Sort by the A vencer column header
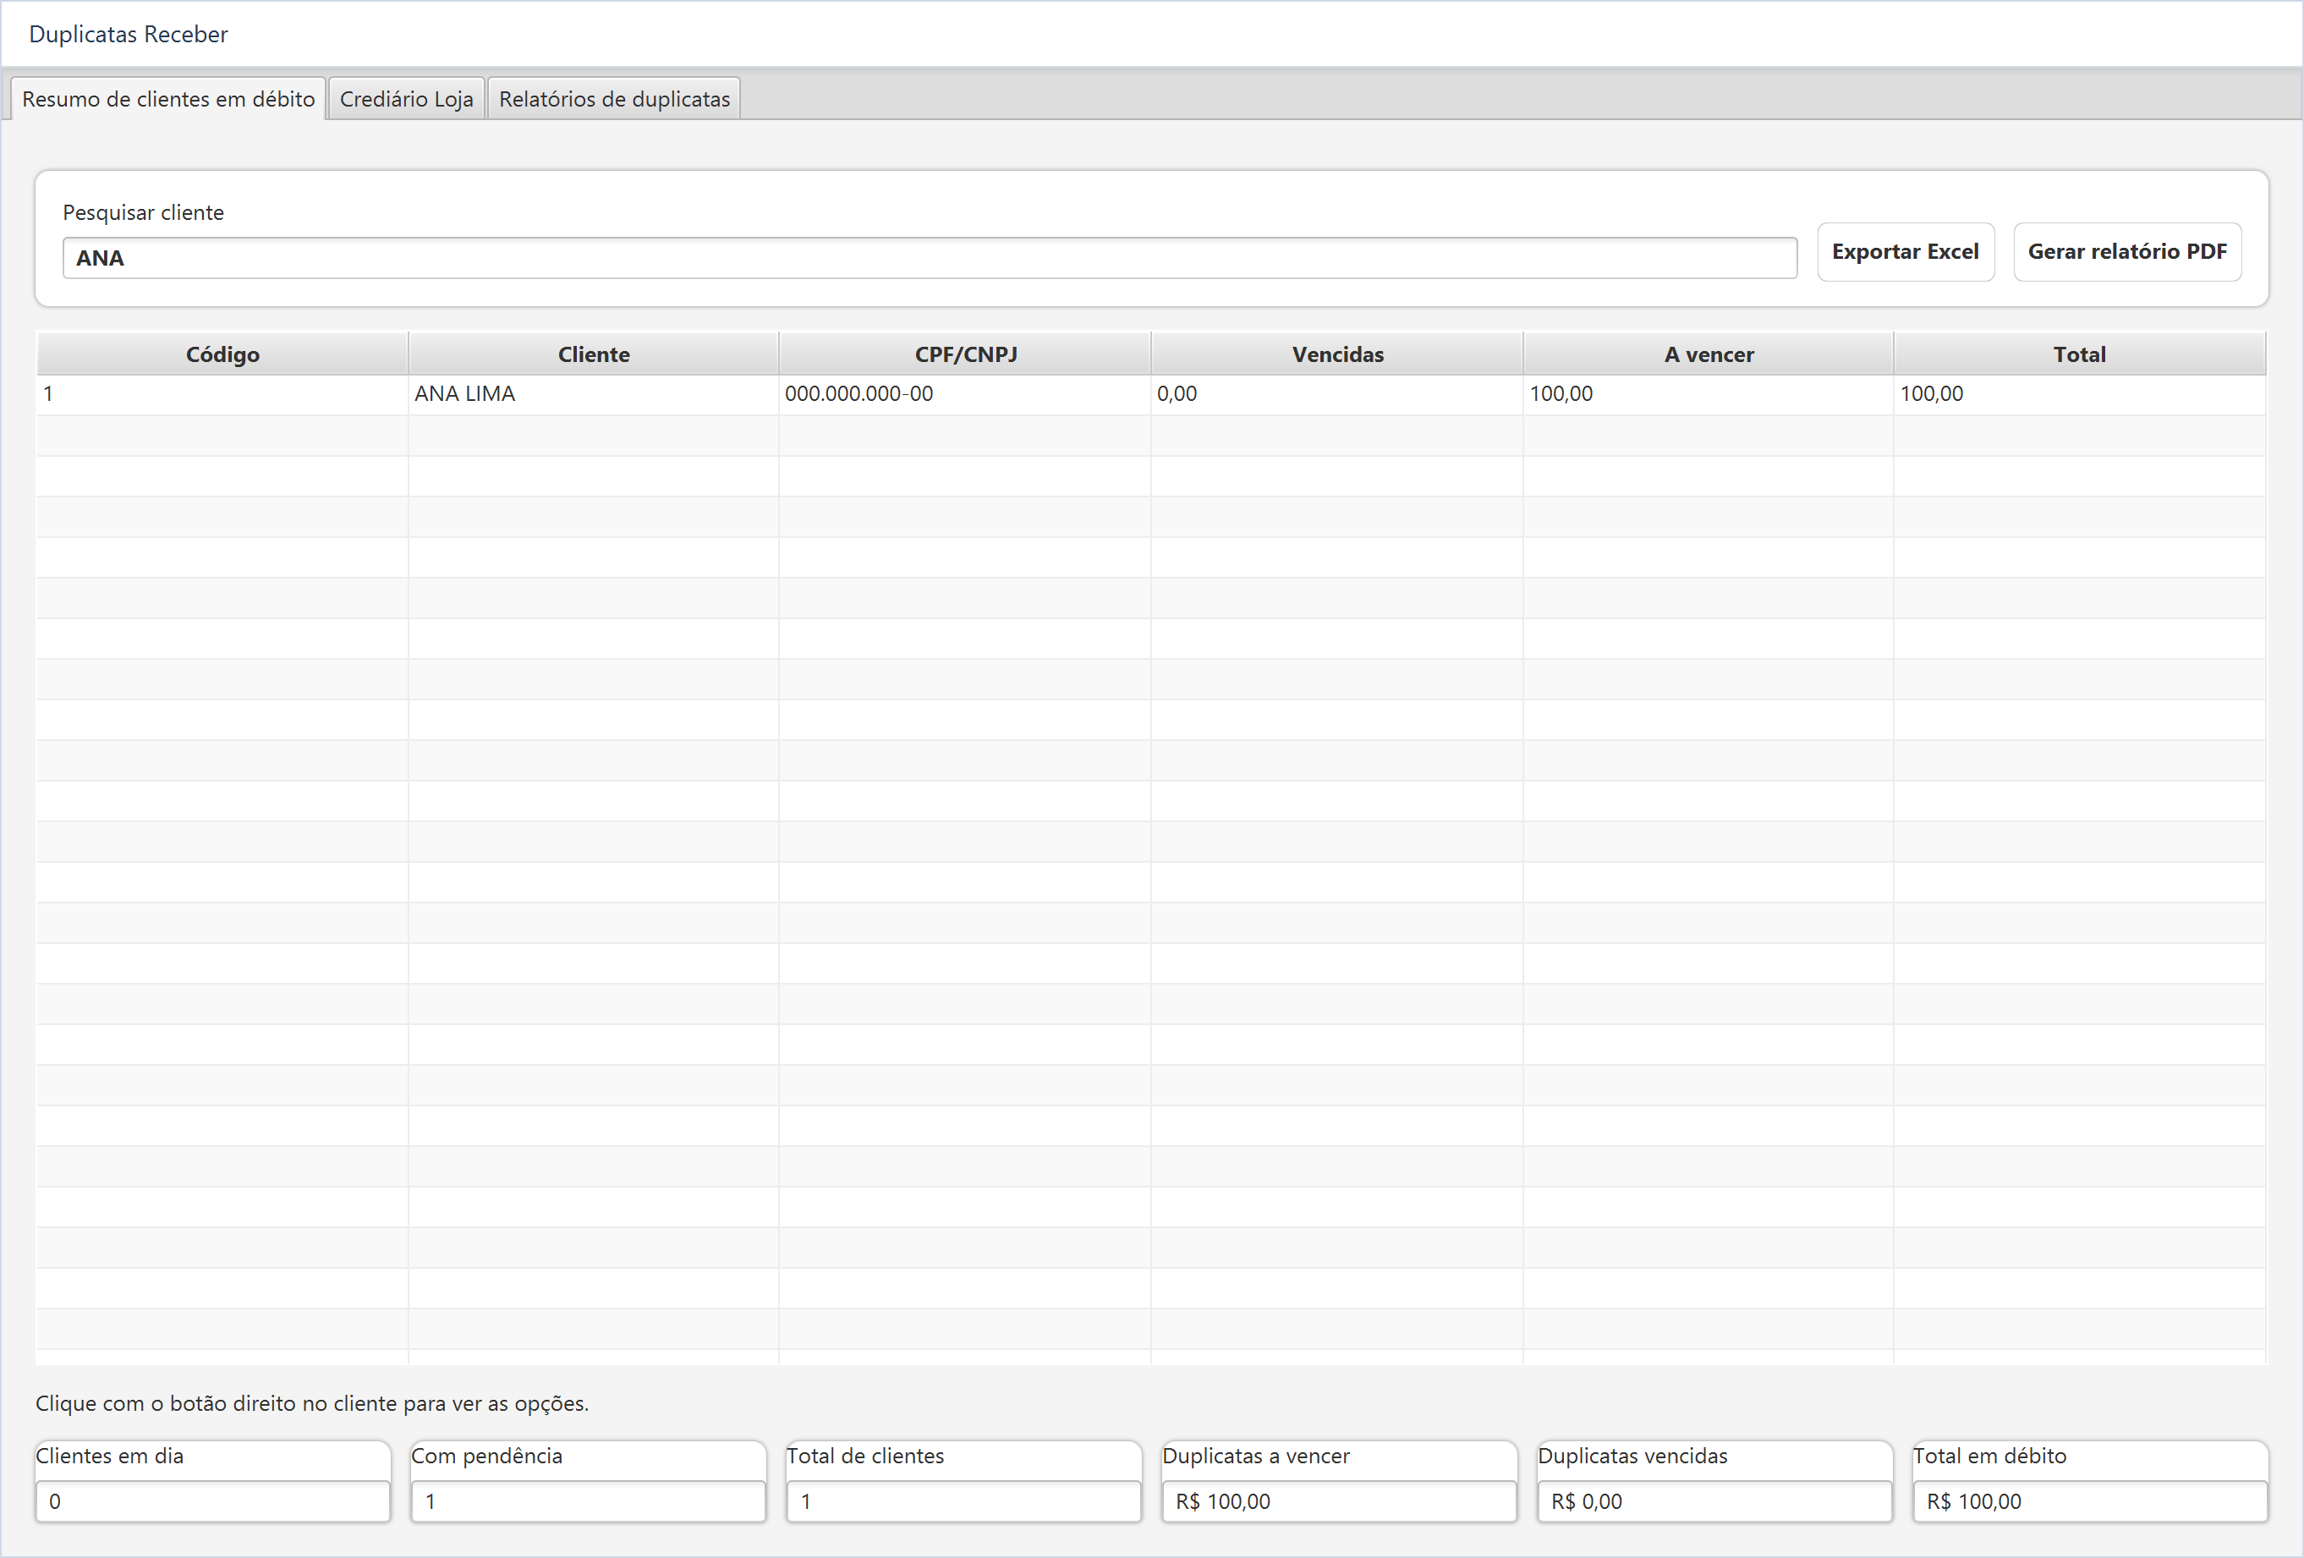The height and width of the screenshot is (1558, 2304). [1709, 354]
